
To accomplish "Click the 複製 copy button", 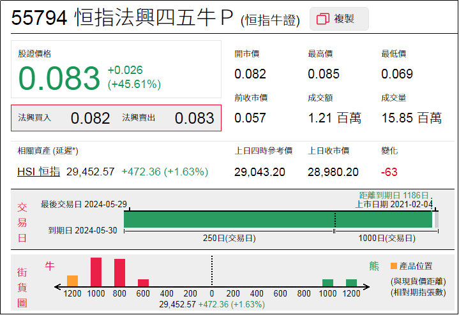I will pyautogui.click(x=339, y=19).
